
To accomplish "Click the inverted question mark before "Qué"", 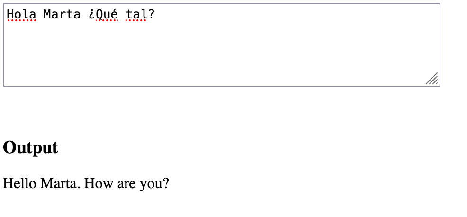I will point(91,15).
